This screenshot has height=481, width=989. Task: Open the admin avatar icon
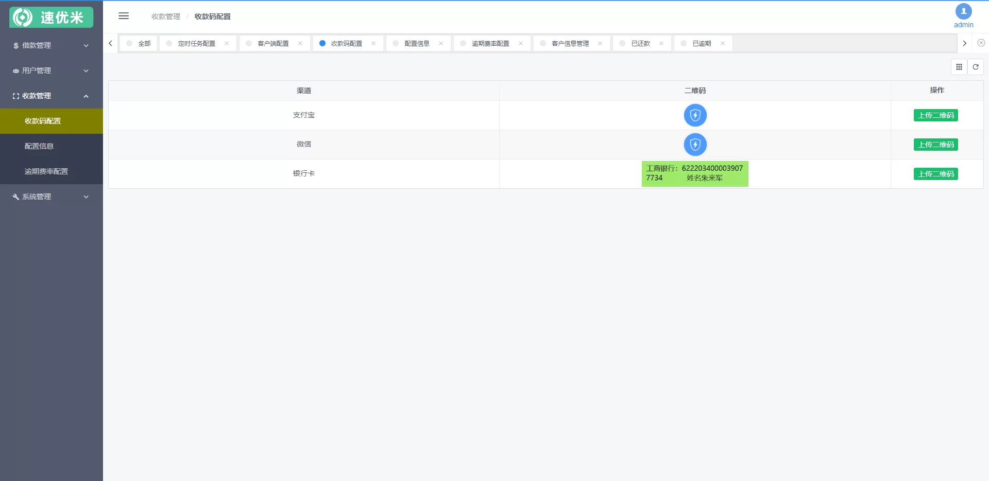click(x=963, y=11)
